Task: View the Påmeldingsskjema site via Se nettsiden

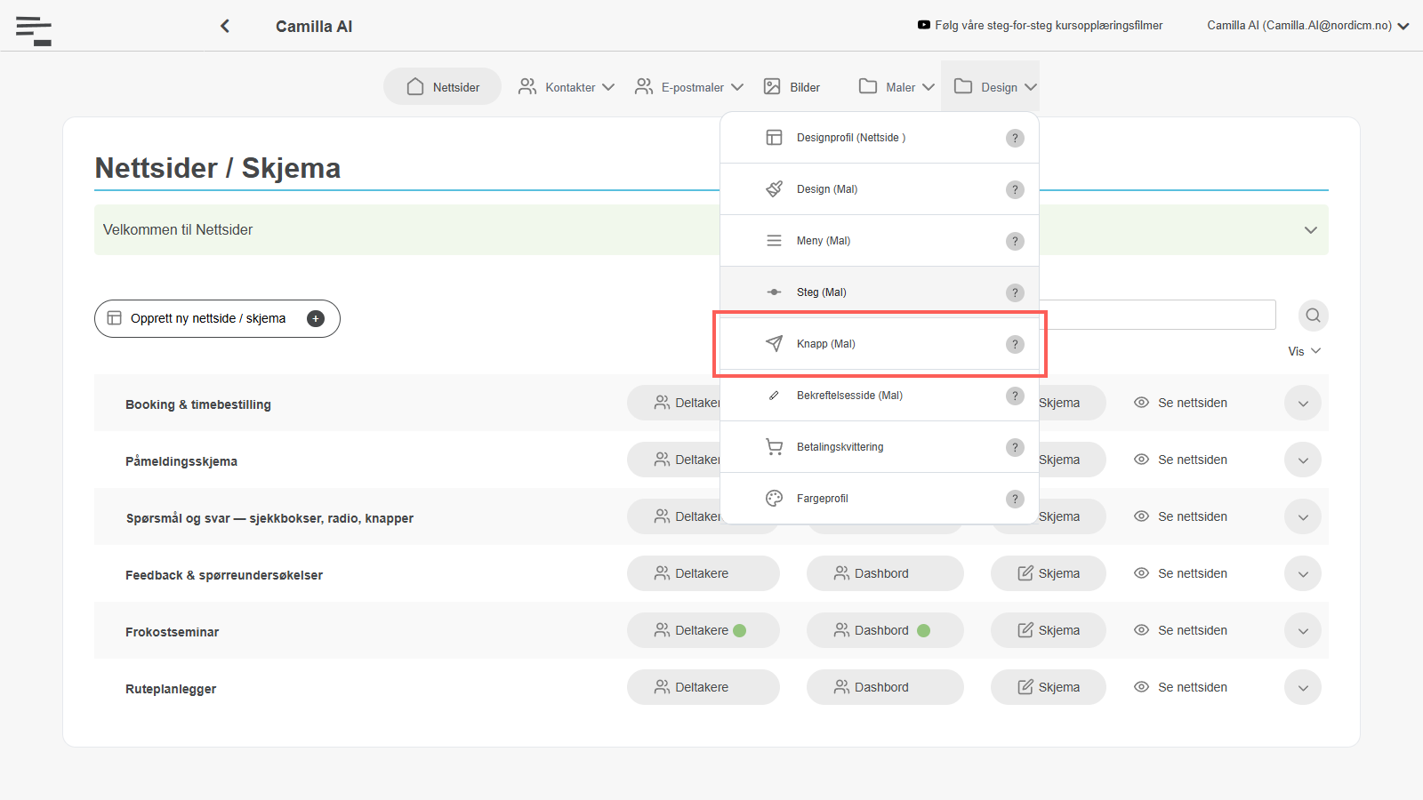Action: click(1181, 460)
